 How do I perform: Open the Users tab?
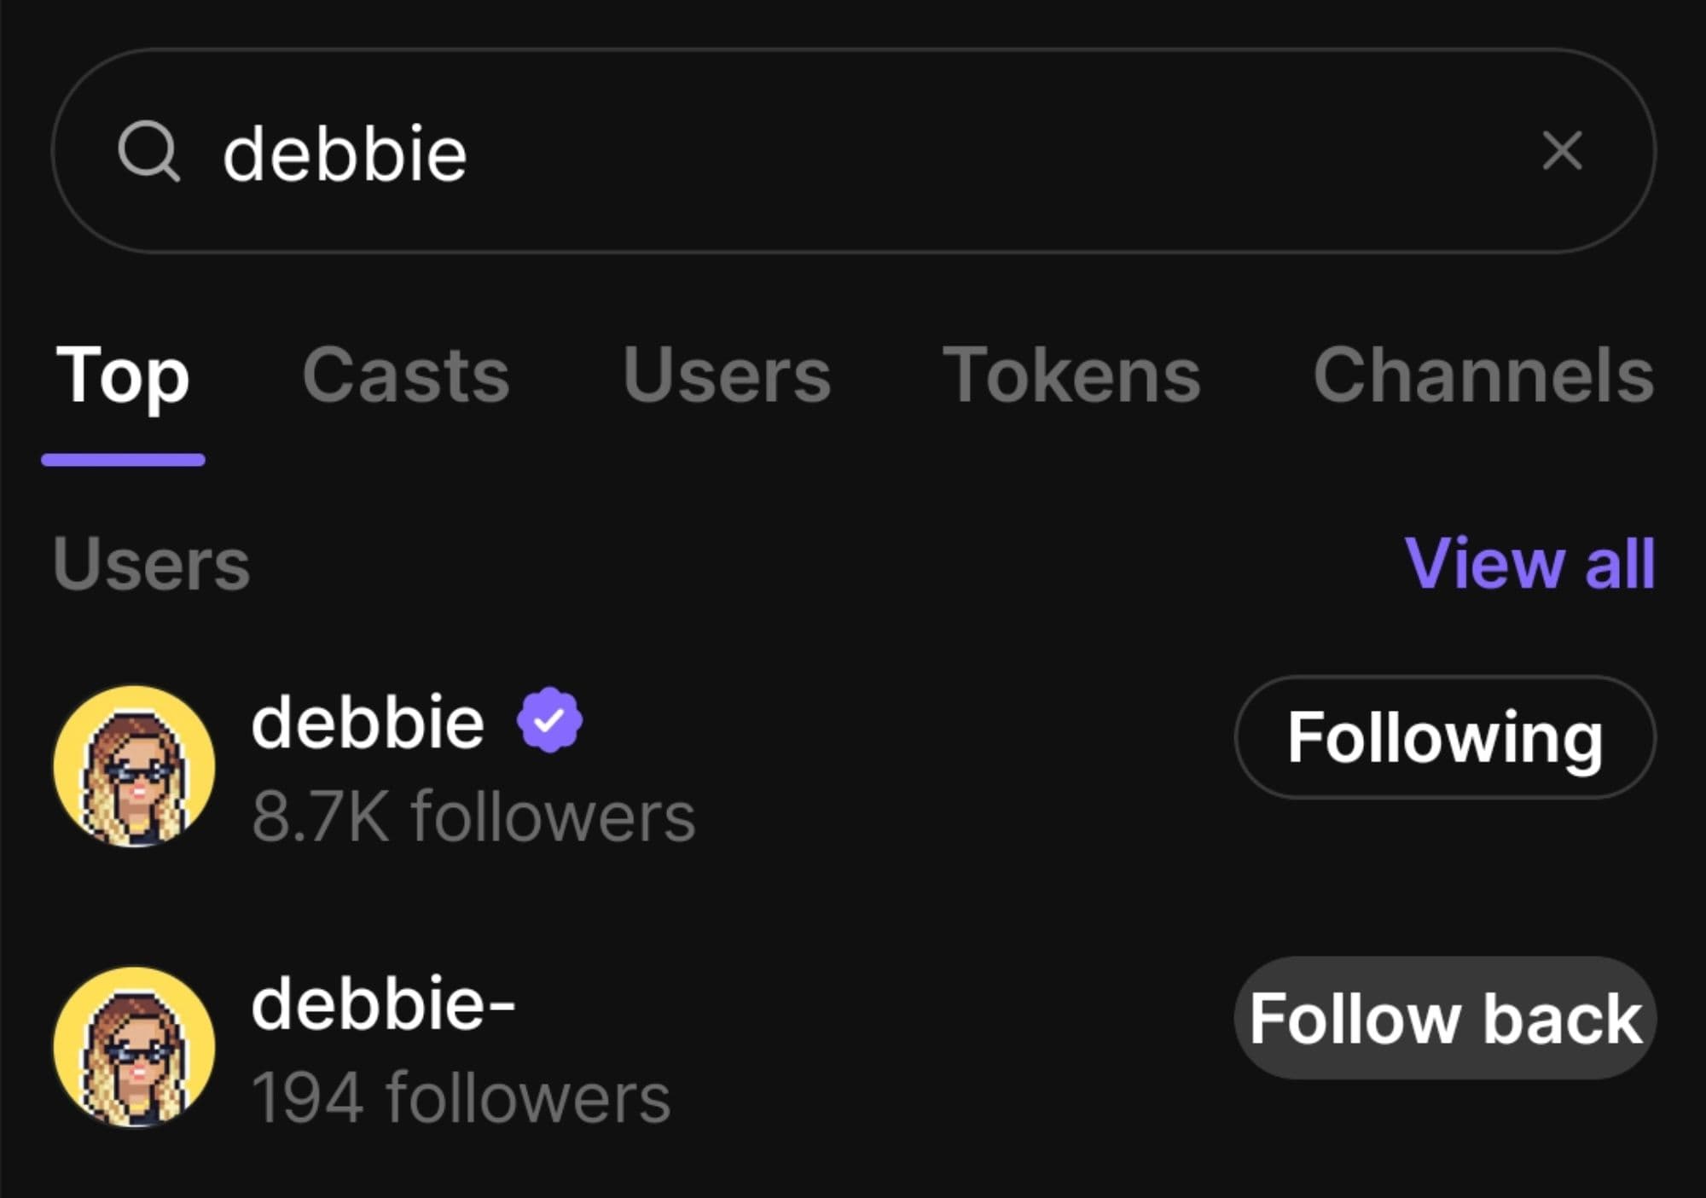726,375
